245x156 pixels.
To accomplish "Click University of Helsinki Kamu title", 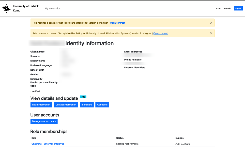I will pyautogui.click(x=26, y=8).
